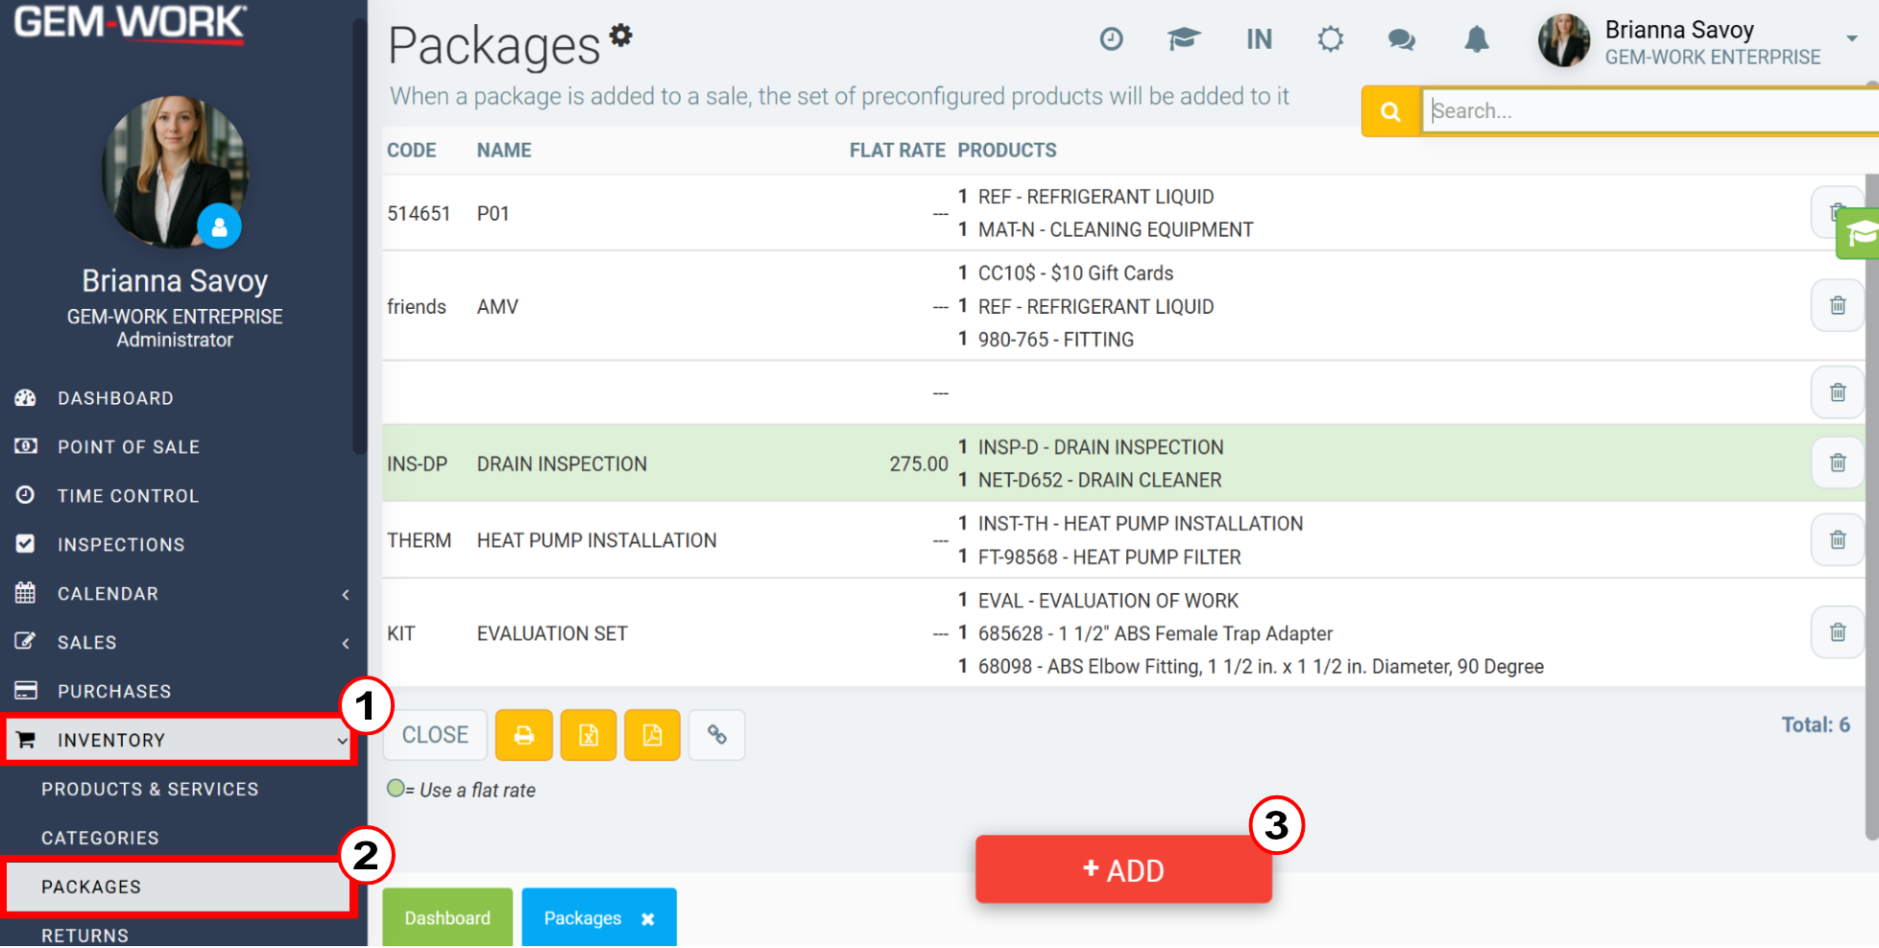Expand the Calendar menu

tap(182, 594)
